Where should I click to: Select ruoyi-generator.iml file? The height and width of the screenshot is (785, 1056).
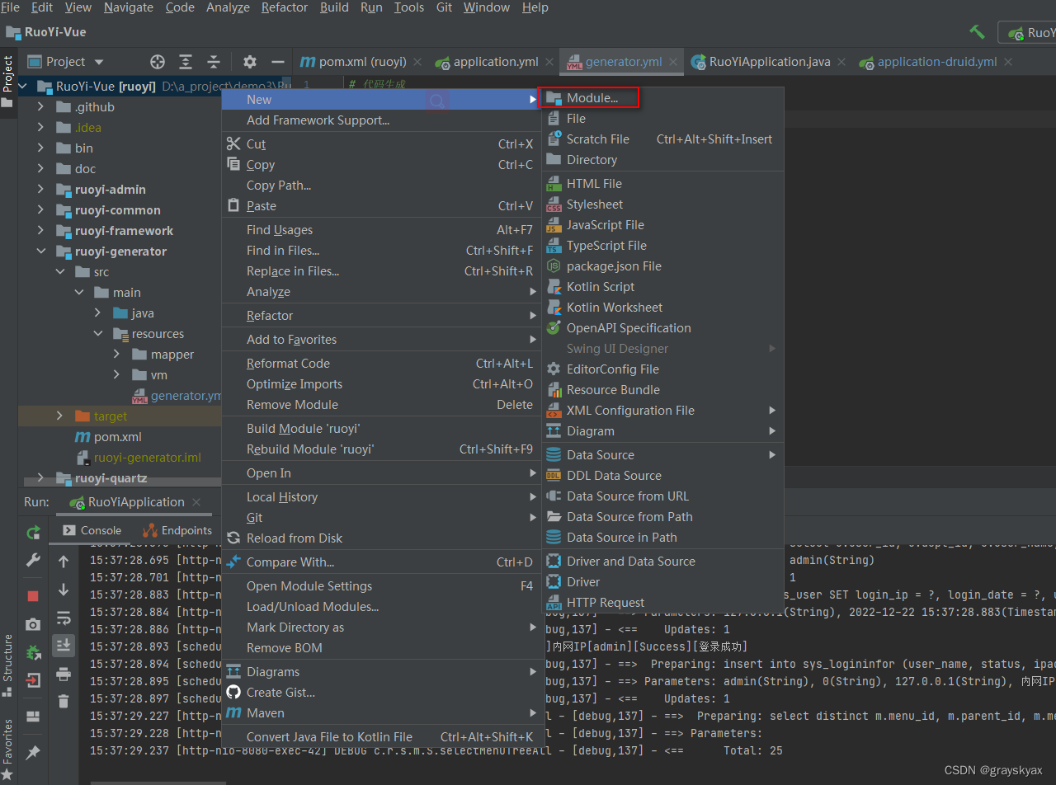pyautogui.click(x=147, y=458)
